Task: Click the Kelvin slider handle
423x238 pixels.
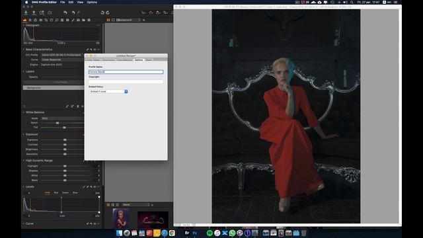Action: click(x=58, y=123)
